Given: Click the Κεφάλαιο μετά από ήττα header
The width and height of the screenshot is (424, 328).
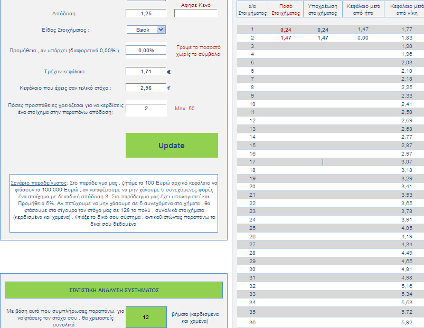Looking at the screenshot, I should coord(363,9).
